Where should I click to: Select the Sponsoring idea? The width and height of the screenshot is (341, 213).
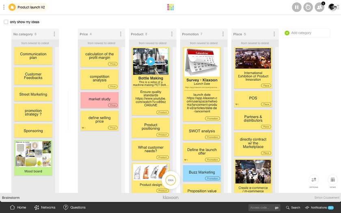coord(33,131)
